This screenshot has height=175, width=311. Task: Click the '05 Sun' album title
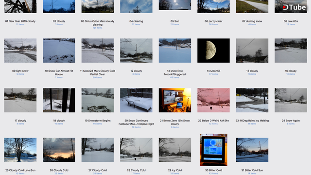(175, 21)
